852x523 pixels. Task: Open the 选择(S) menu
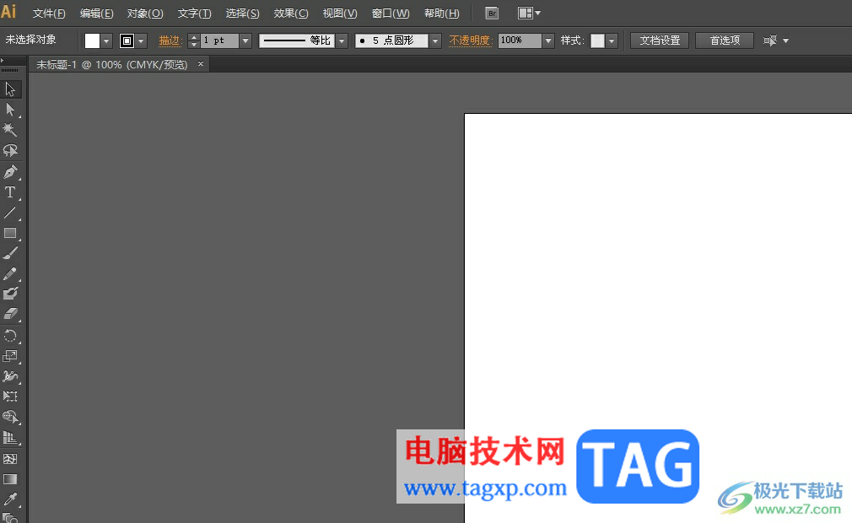click(x=242, y=13)
